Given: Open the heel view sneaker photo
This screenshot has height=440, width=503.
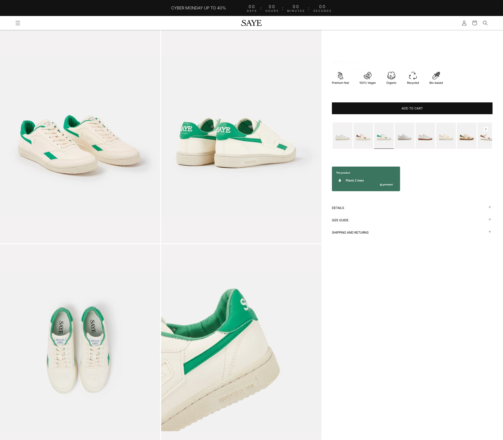Looking at the screenshot, I should [241, 137].
